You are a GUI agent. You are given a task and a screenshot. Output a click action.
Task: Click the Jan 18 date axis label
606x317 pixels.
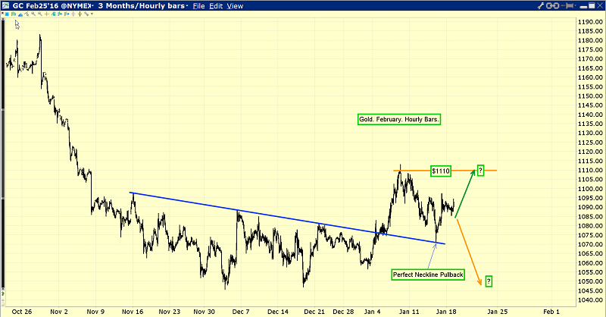pyautogui.click(x=446, y=312)
